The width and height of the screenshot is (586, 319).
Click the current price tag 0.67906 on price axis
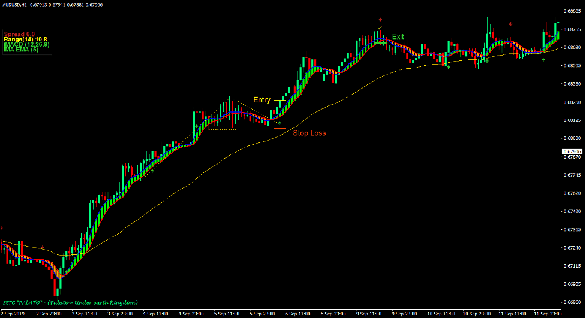(x=573, y=151)
